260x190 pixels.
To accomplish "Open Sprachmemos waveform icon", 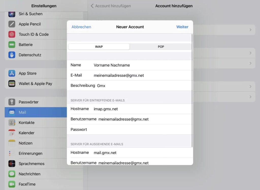I will [12, 164].
